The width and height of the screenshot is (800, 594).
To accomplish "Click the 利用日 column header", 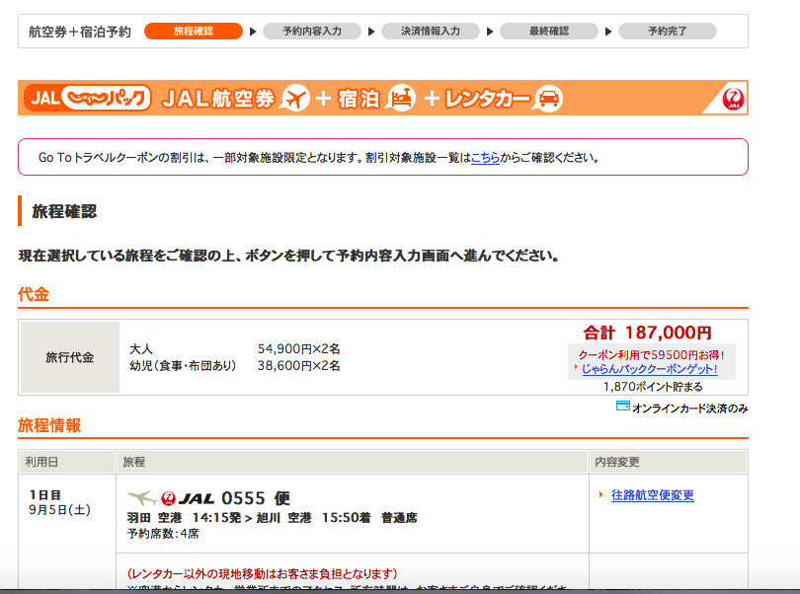I will 67,462.
